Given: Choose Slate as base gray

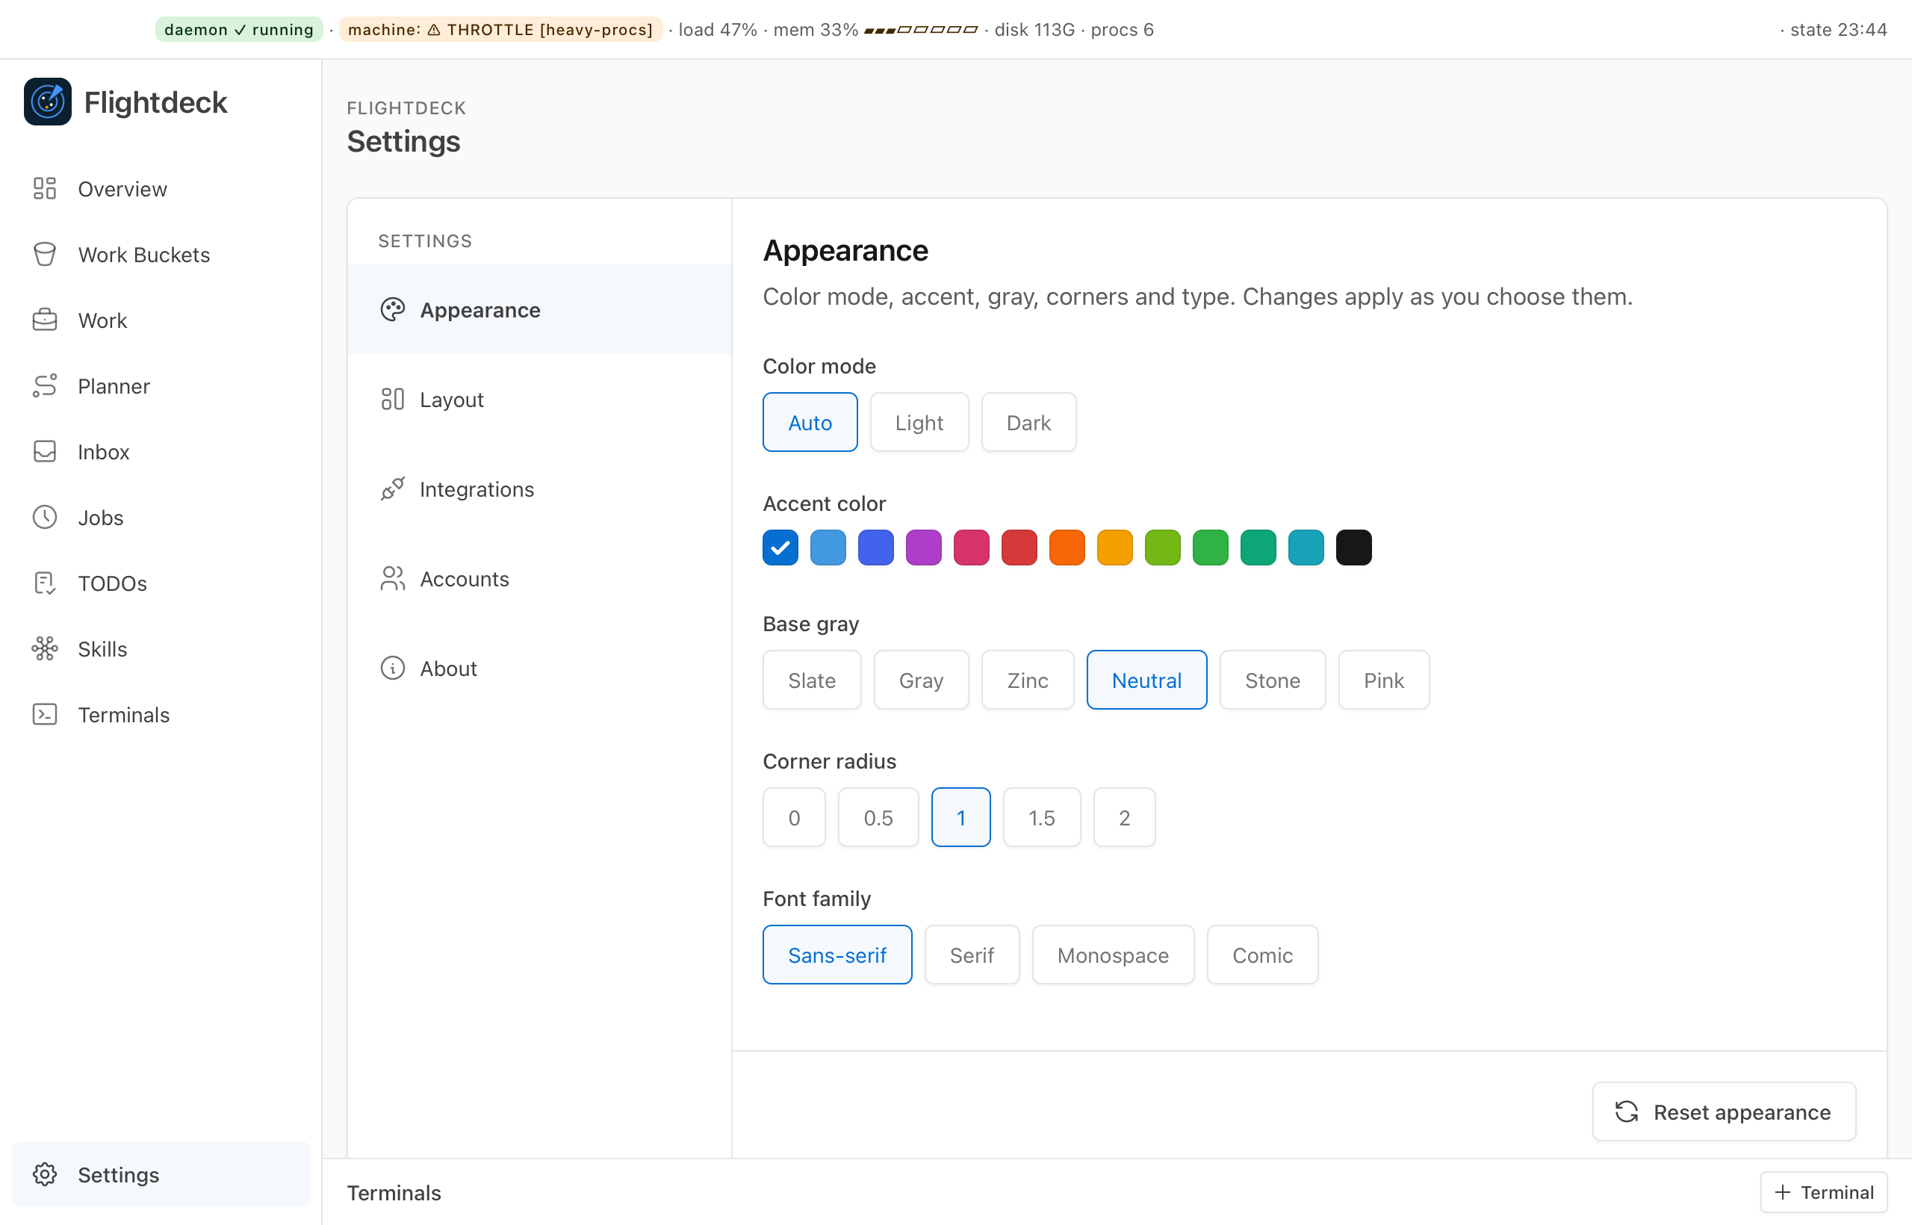Looking at the screenshot, I should click(811, 680).
